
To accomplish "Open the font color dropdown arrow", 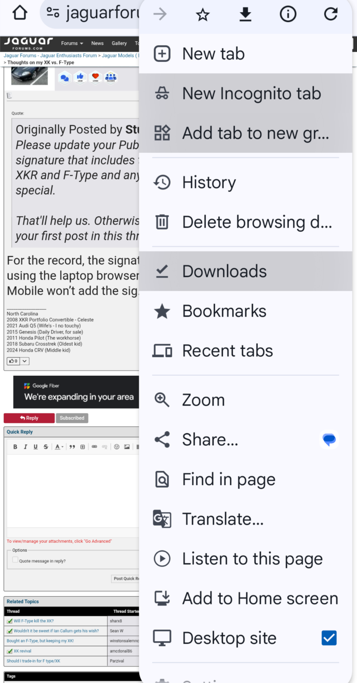I will click(62, 447).
